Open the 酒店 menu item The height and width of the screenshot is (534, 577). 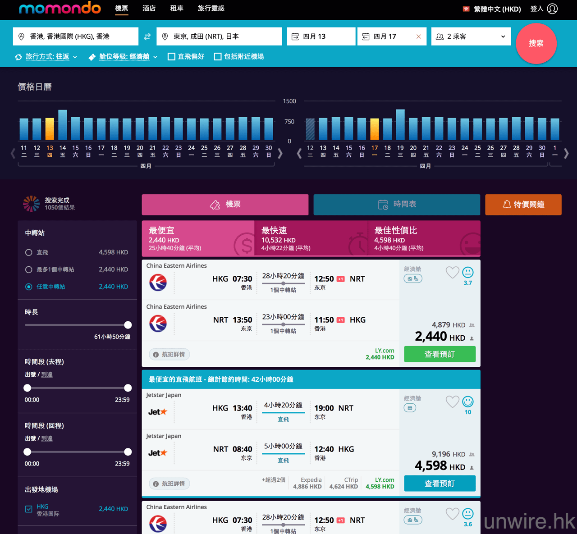[x=149, y=9]
